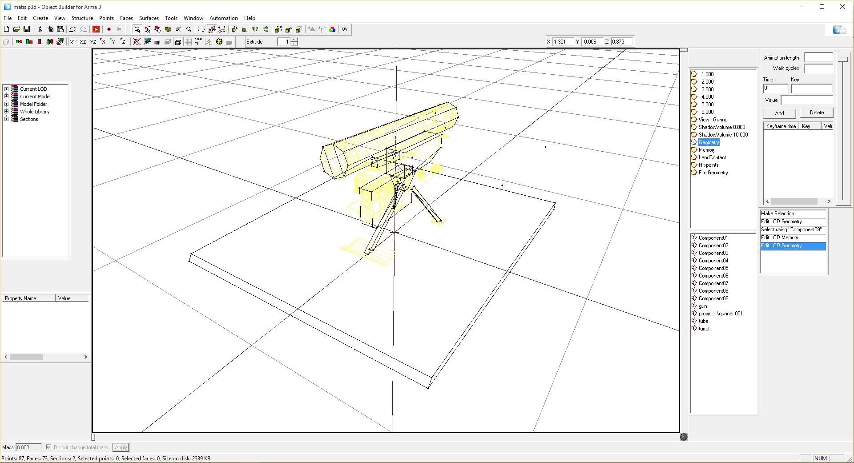Image resolution: width=854 pixels, height=463 pixels.
Task: Click the red record macro dot
Action: tap(109, 29)
